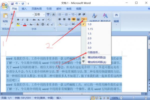This screenshot has height=100, width=150.
Task: Toggle superscript formatting
Action: coord(43,20)
